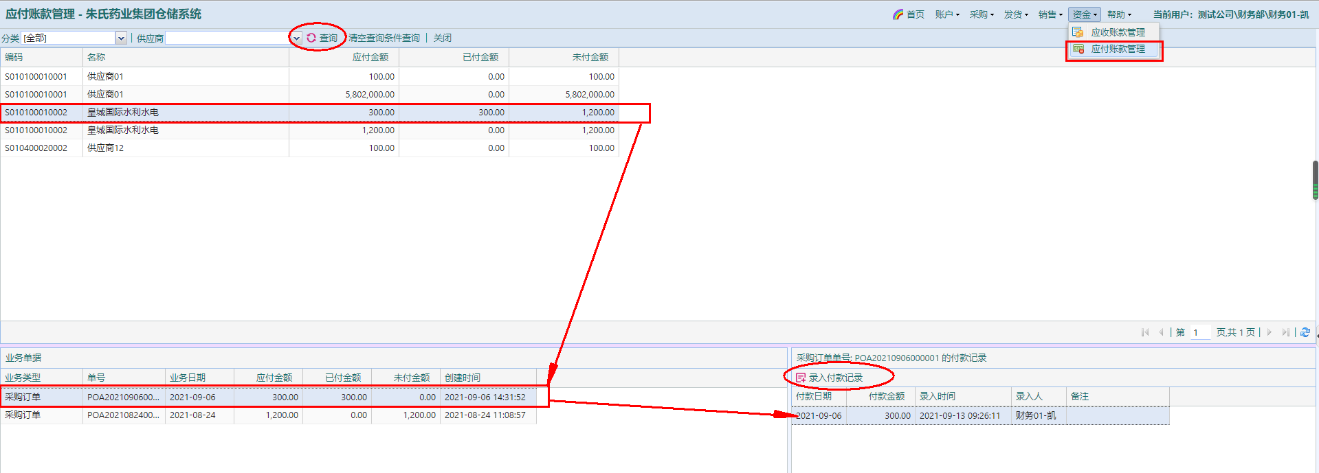The image size is (1319, 473).
Task: Open the 账户 menu in the top bar
Action: click(x=947, y=14)
